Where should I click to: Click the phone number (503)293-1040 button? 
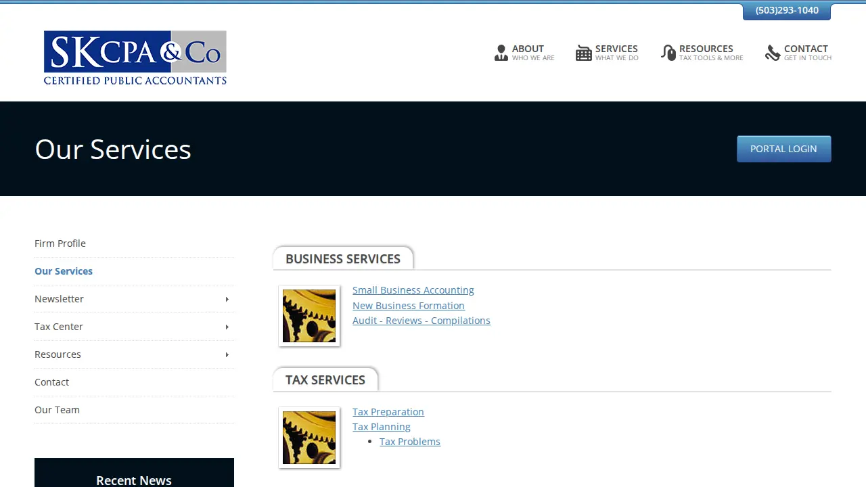[x=787, y=11]
